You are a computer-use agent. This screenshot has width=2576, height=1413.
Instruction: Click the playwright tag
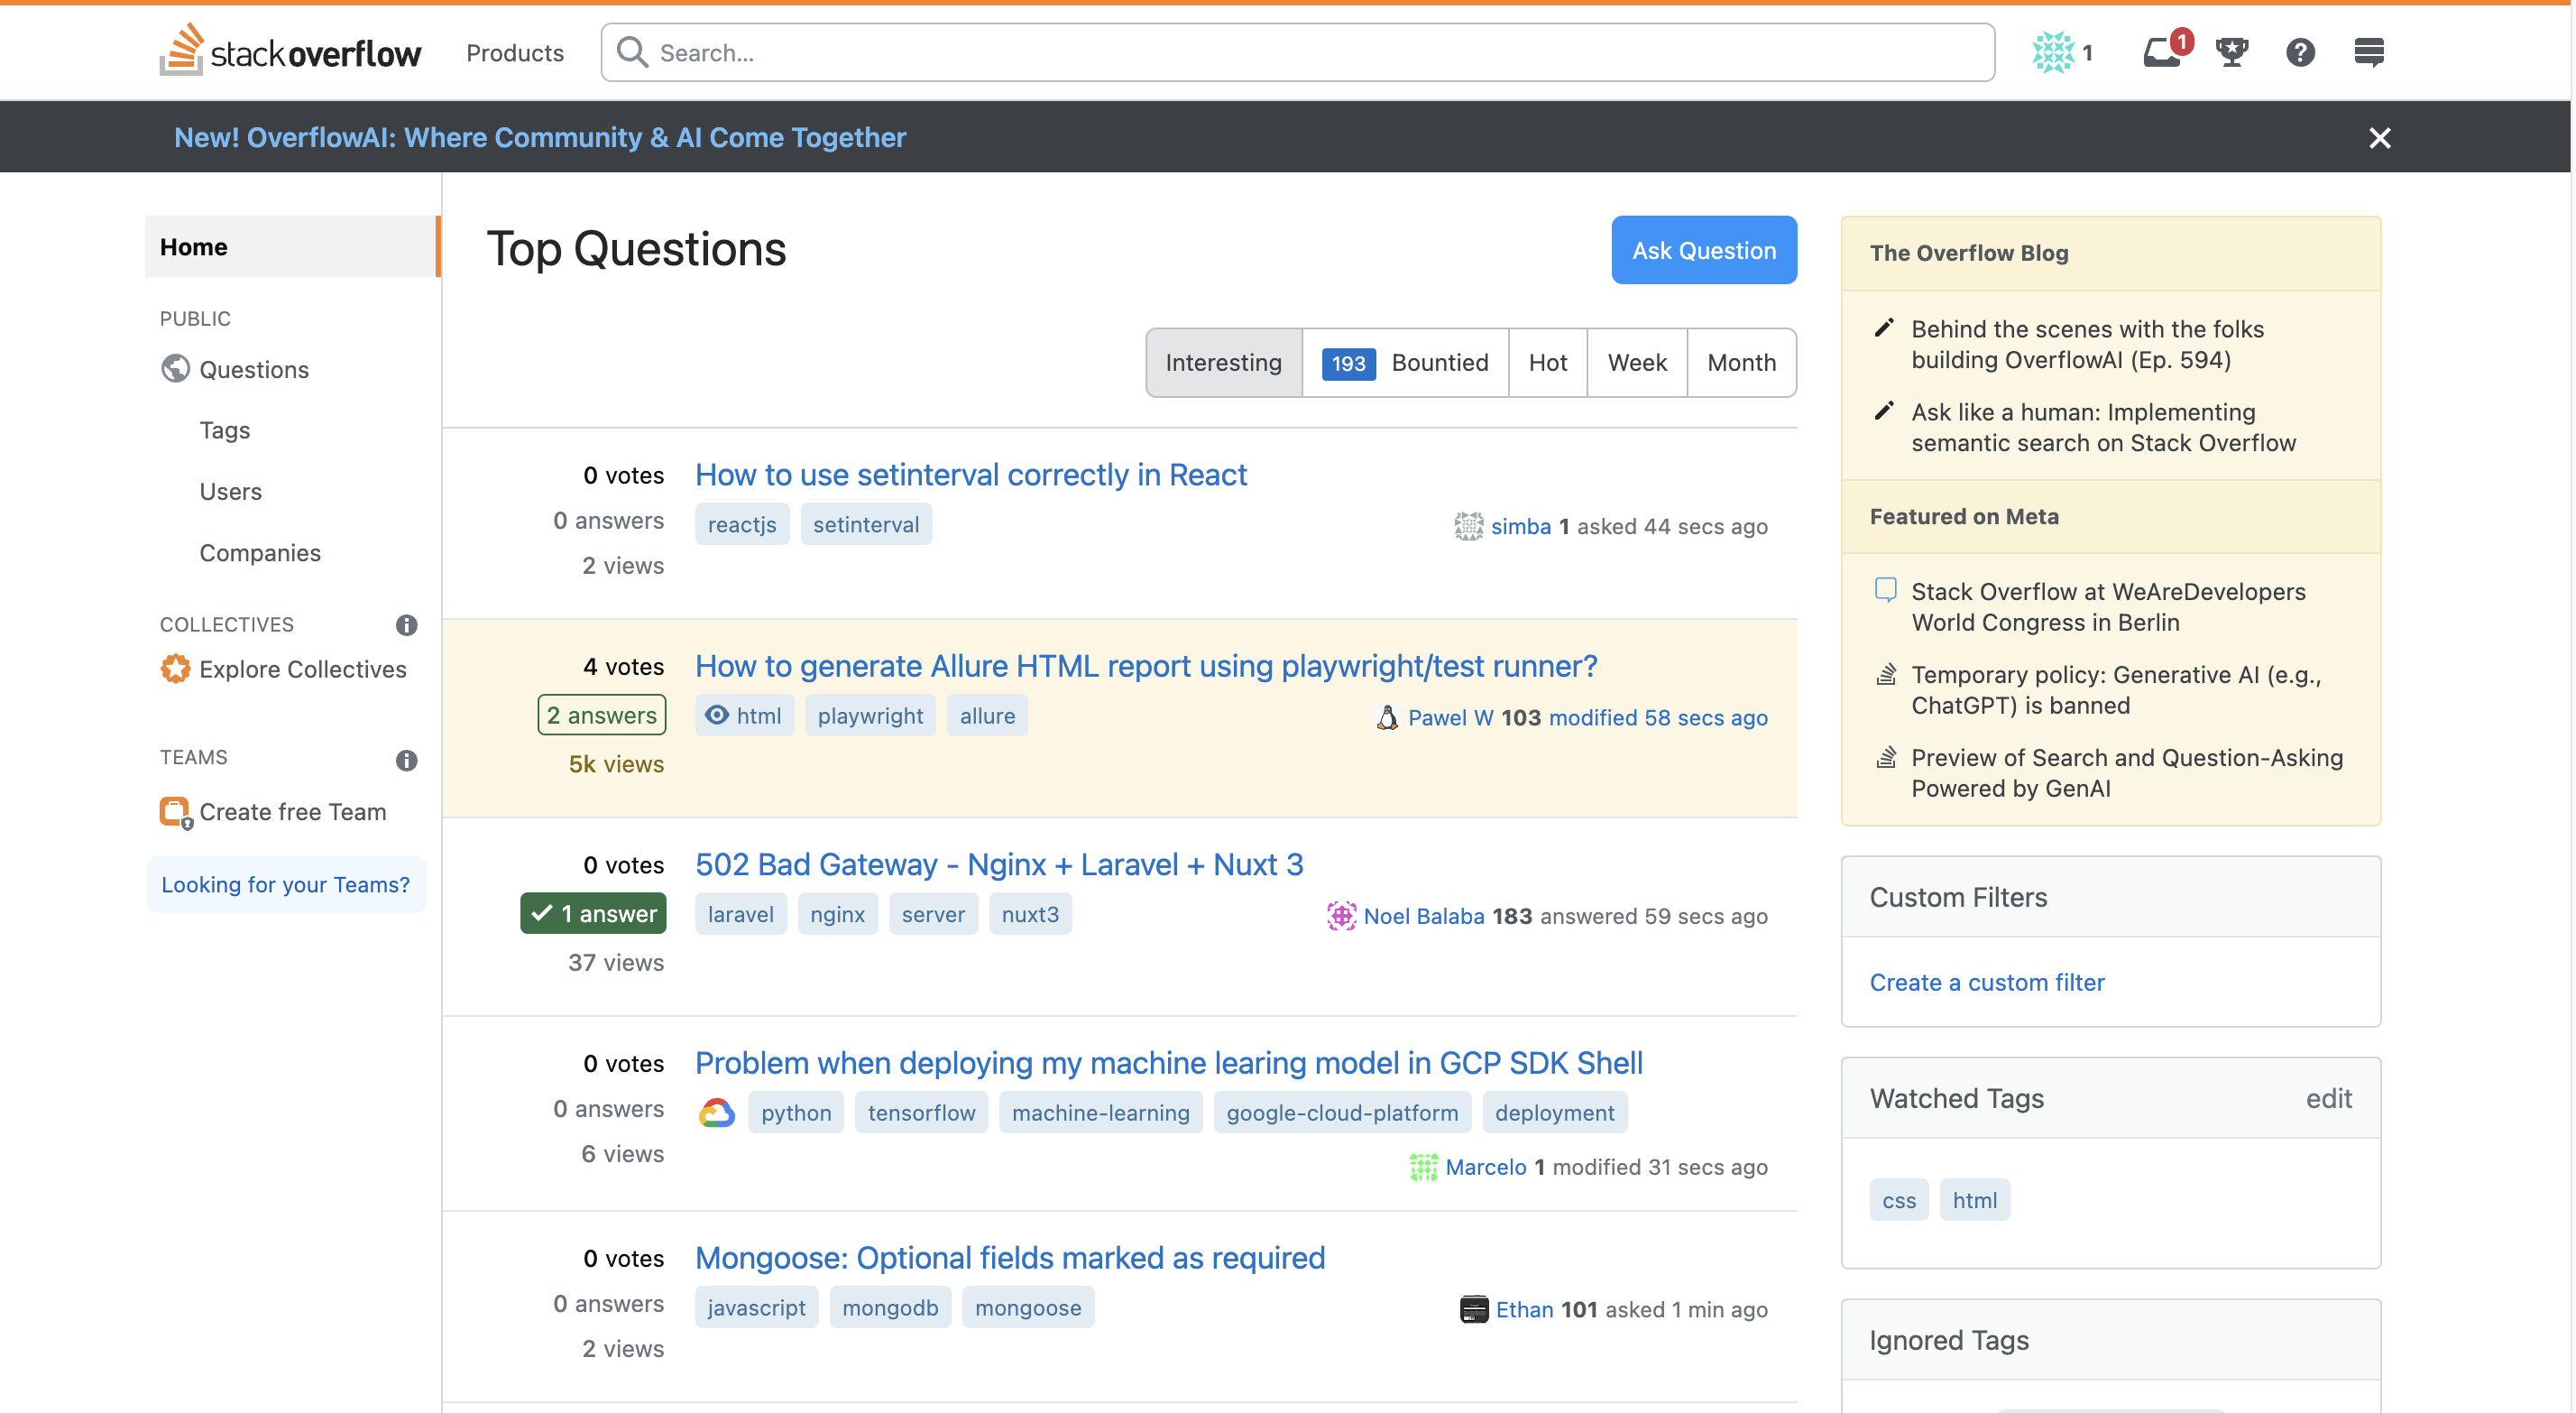tap(870, 716)
